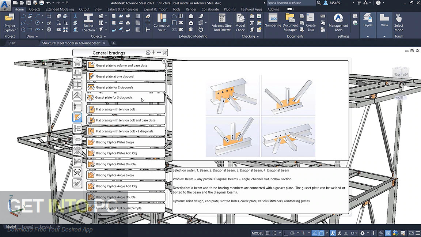Click the Undo arrow
The height and width of the screenshot is (237, 421).
[x=48, y=3]
